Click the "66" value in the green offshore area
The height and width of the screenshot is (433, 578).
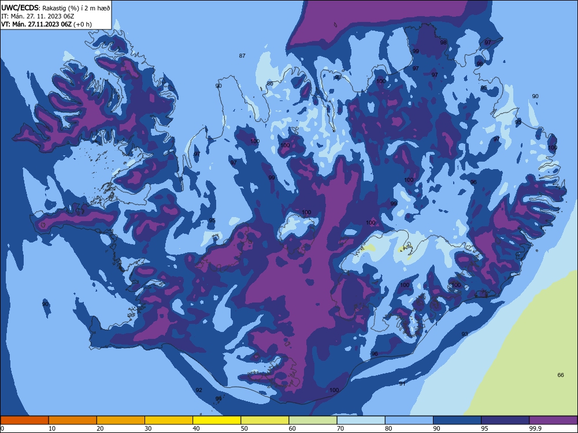click(x=561, y=375)
